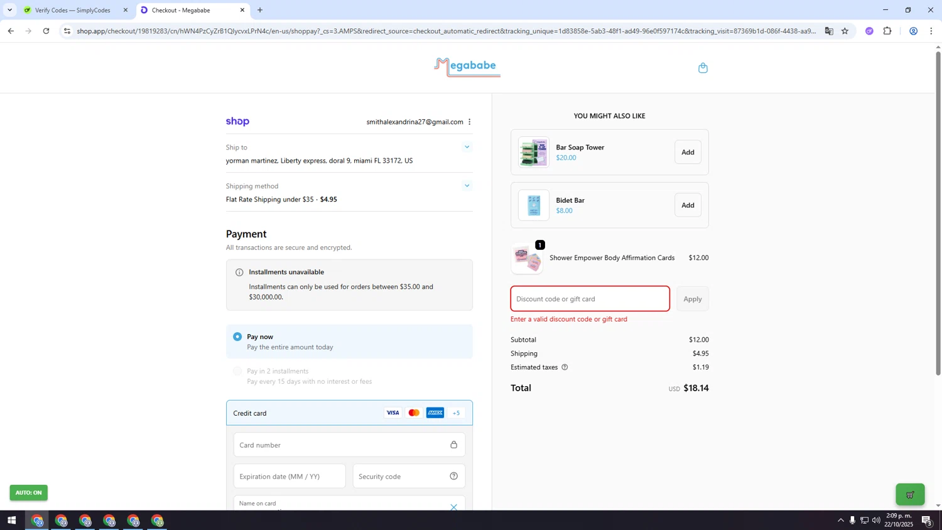Add Bar Soap Tower to order
This screenshot has width=942, height=530.
coord(688,152)
